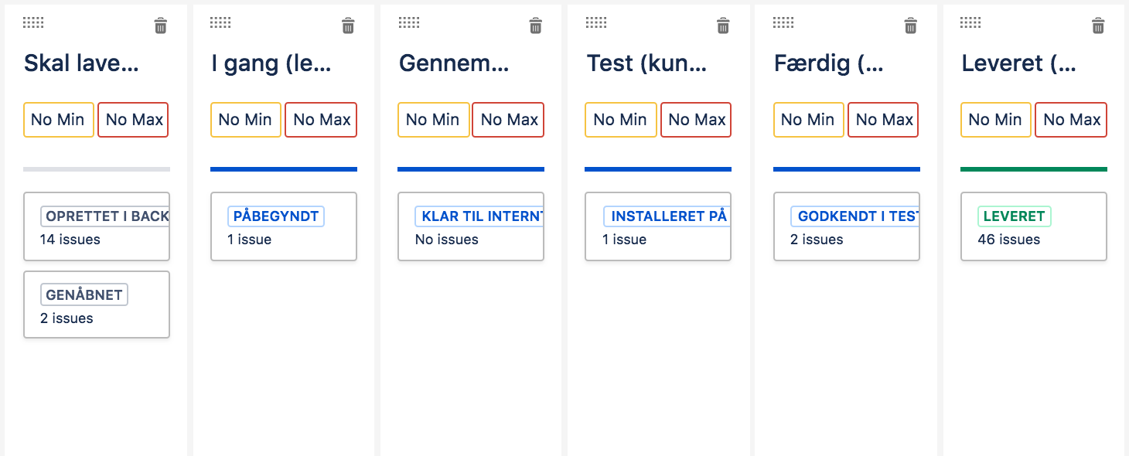Viewport: 1129px width, 456px height.
Task: Click the green LEVERET status label
Action: click(1014, 216)
